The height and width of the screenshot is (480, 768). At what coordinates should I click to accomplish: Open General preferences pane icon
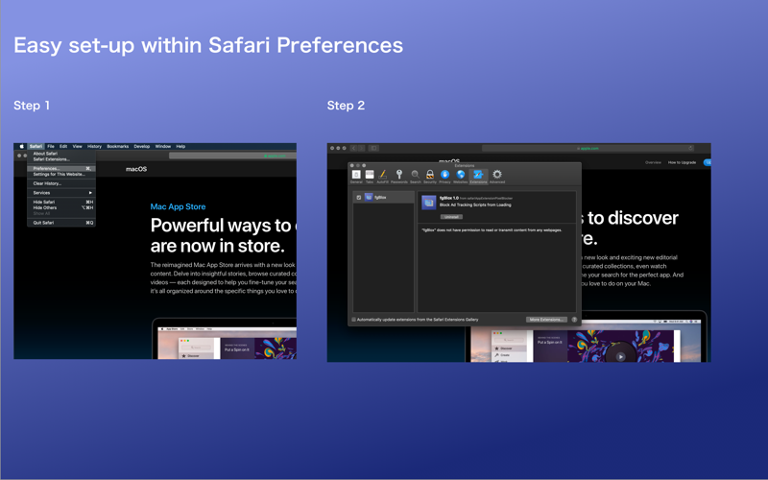coord(356,175)
